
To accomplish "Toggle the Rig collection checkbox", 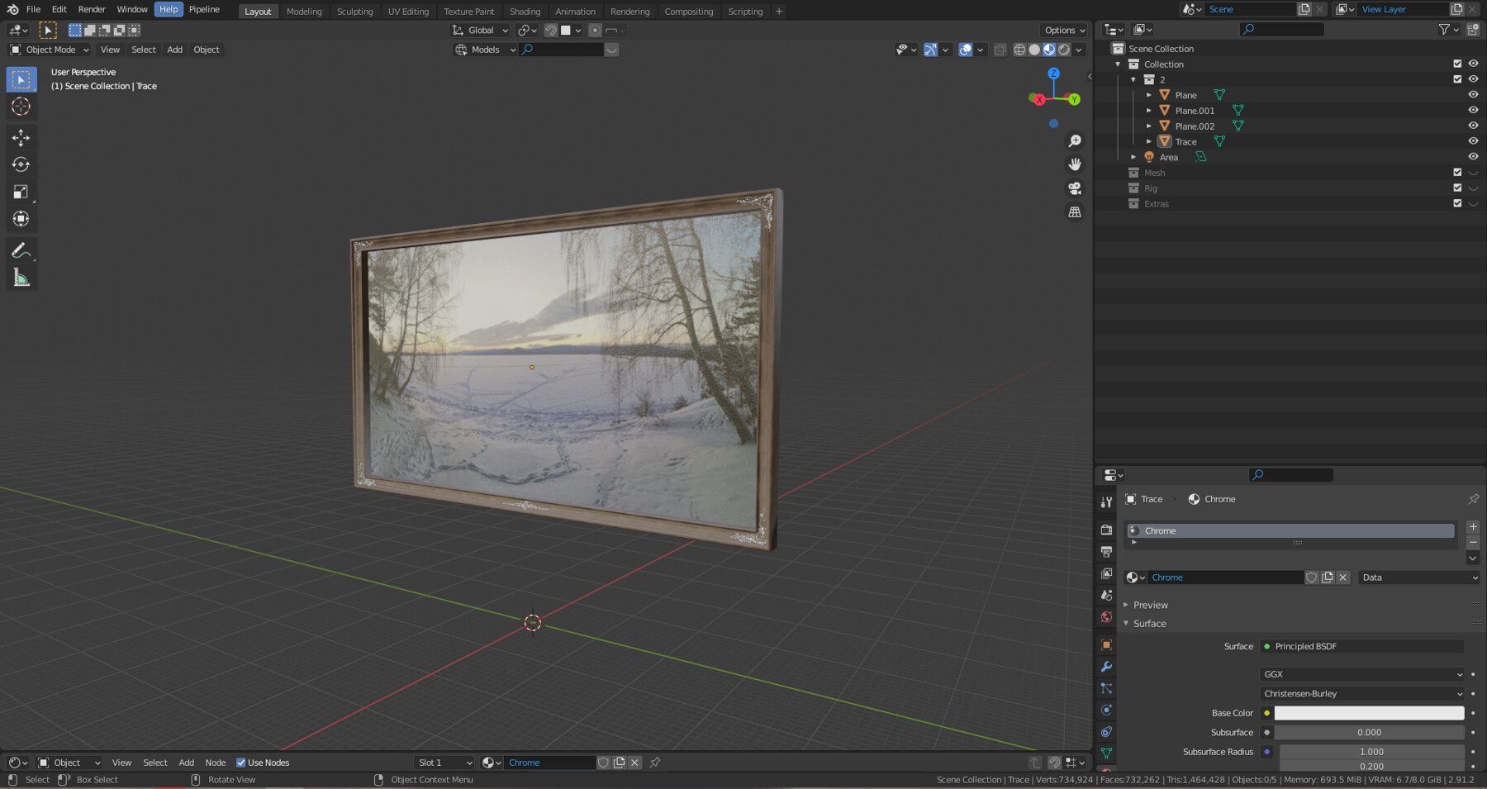I will tap(1457, 188).
